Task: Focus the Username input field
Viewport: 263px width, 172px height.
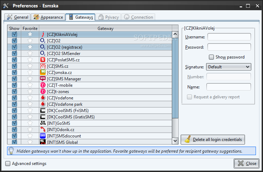Action: 229,37
